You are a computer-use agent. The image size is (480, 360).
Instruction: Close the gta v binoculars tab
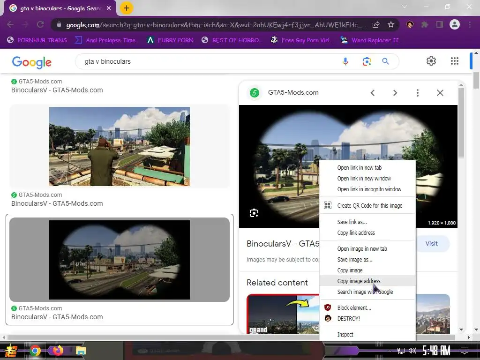tap(109, 8)
